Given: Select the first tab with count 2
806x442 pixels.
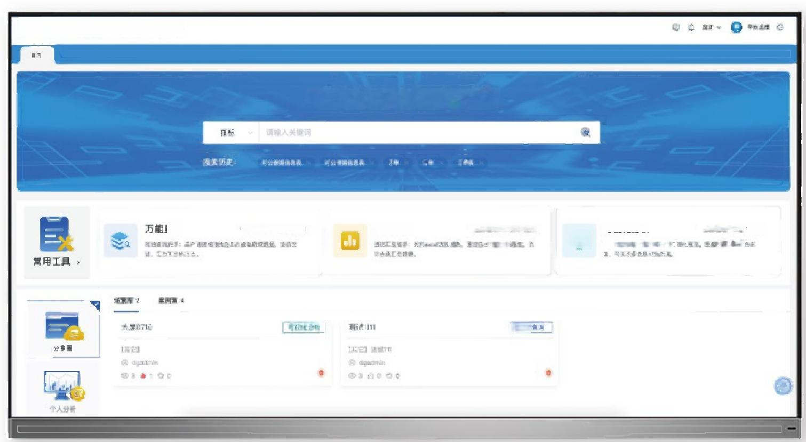Looking at the screenshot, I should [x=126, y=301].
